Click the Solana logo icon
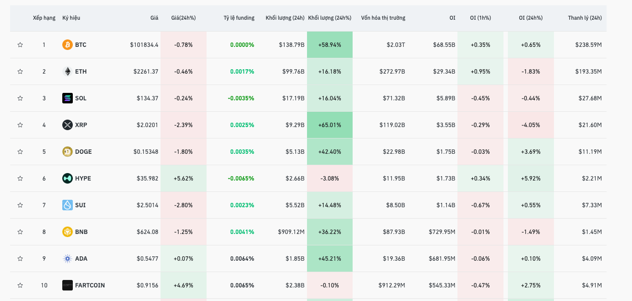The width and height of the screenshot is (632, 301). point(67,98)
